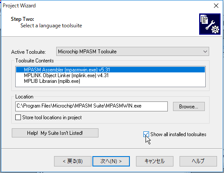Click the Browse... button
The height and width of the screenshot is (173, 224).
[x=189, y=107]
